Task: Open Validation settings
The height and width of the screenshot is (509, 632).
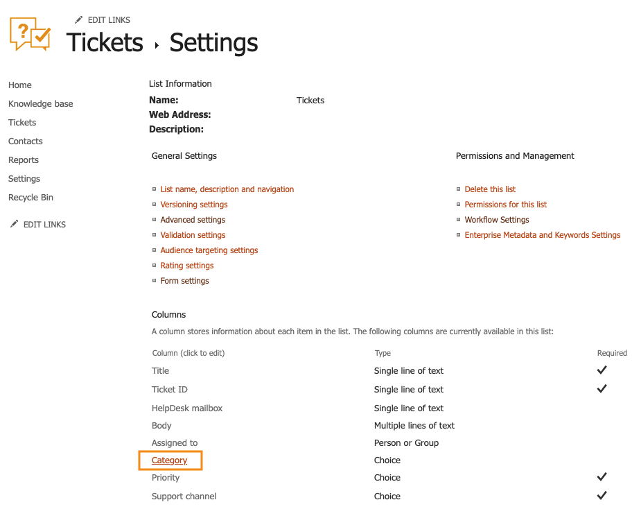Action: tap(193, 235)
